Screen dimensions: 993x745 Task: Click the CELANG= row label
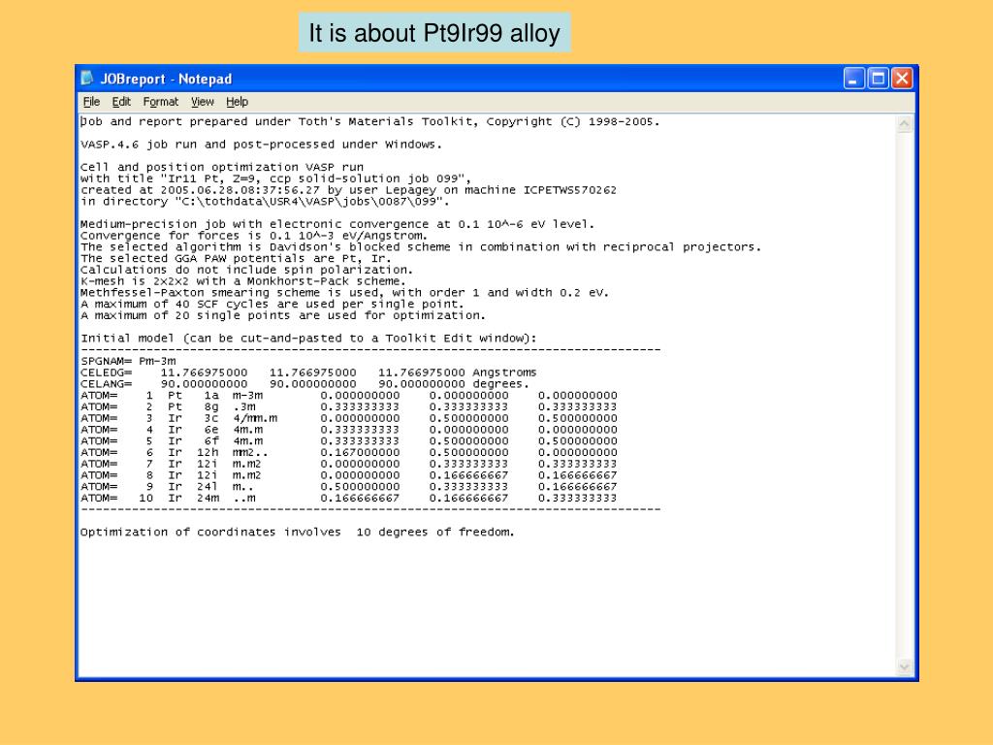(107, 384)
